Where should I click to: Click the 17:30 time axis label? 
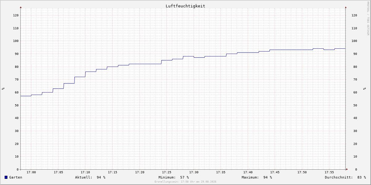coord(194,172)
